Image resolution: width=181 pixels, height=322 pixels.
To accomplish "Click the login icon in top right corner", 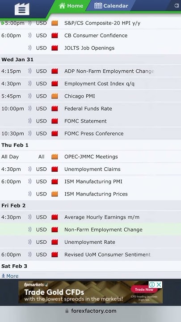I will [176, 6].
